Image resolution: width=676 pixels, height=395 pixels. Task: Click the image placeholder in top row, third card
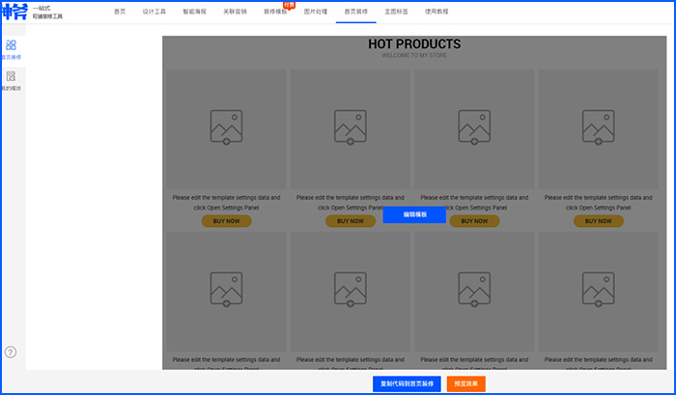[x=474, y=127]
